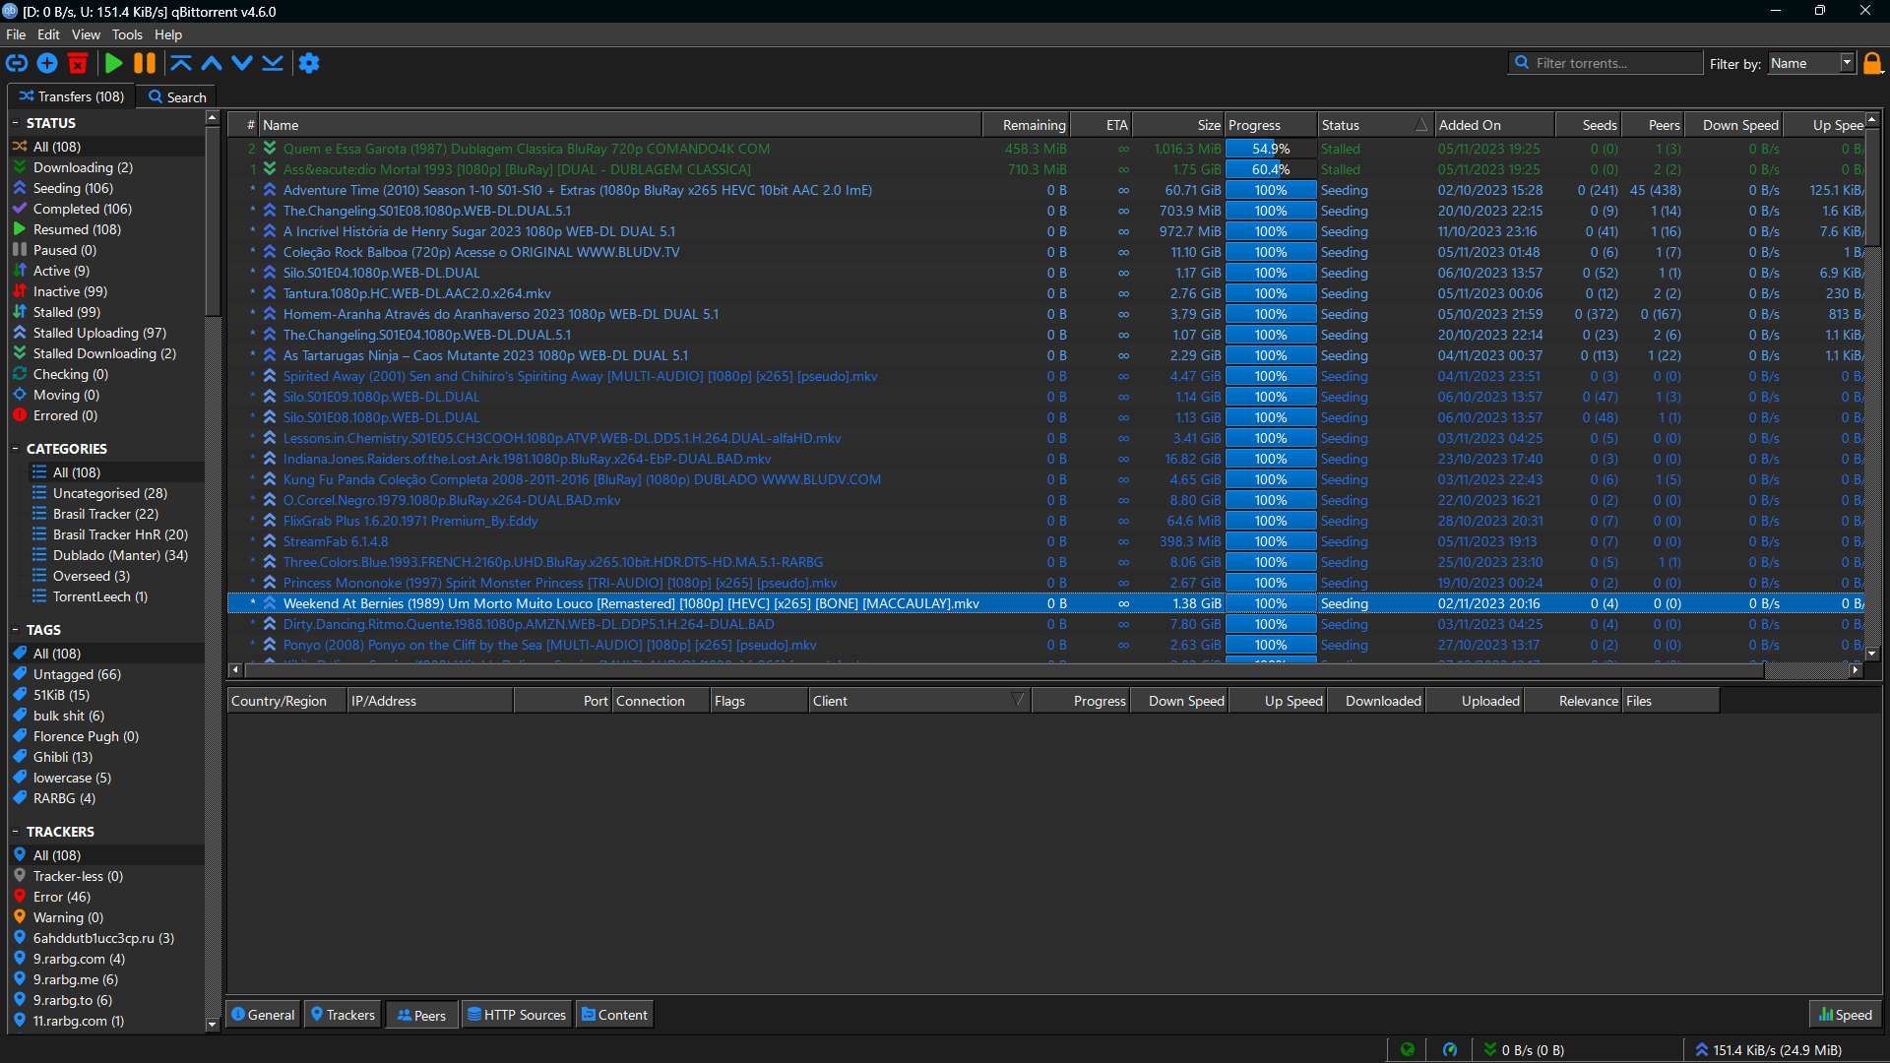Sort torrents by the Status column header

pos(1374,125)
